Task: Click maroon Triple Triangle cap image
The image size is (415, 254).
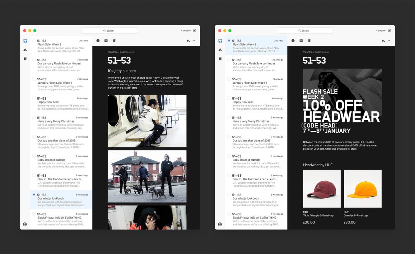Action: [322, 189]
